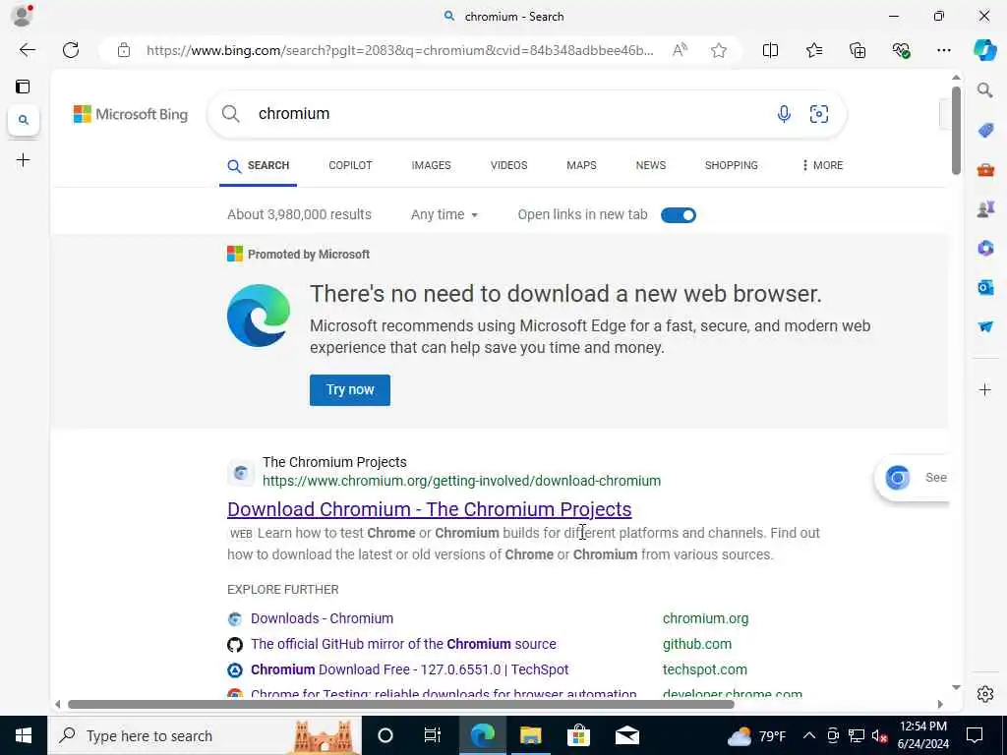Click into the Bing search field containing chromium
This screenshot has height=755, width=1007.
pyautogui.click(x=507, y=114)
